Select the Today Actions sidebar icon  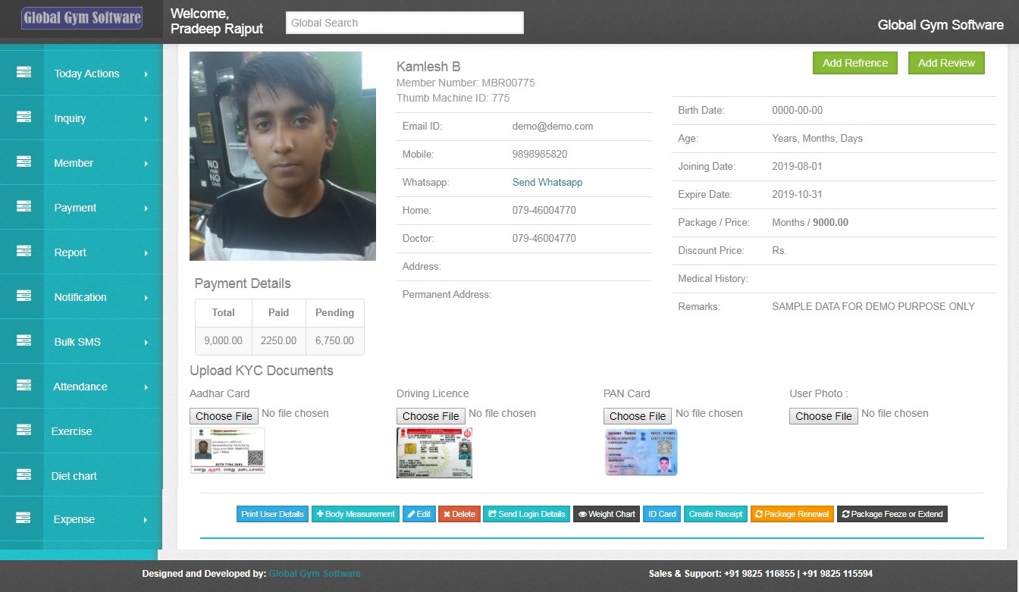(23, 73)
